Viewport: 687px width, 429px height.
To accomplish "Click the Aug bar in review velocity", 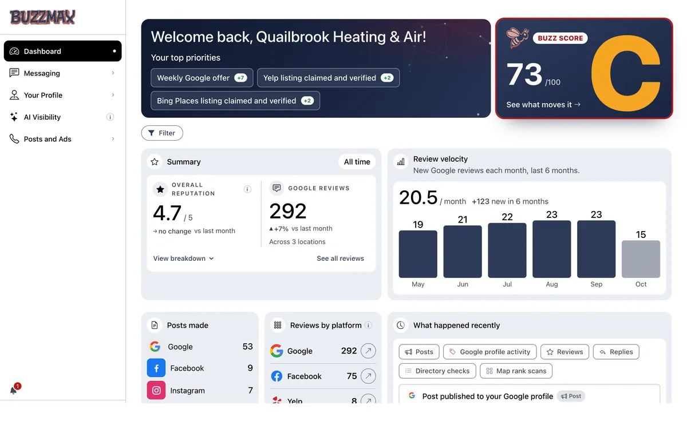I will point(552,249).
